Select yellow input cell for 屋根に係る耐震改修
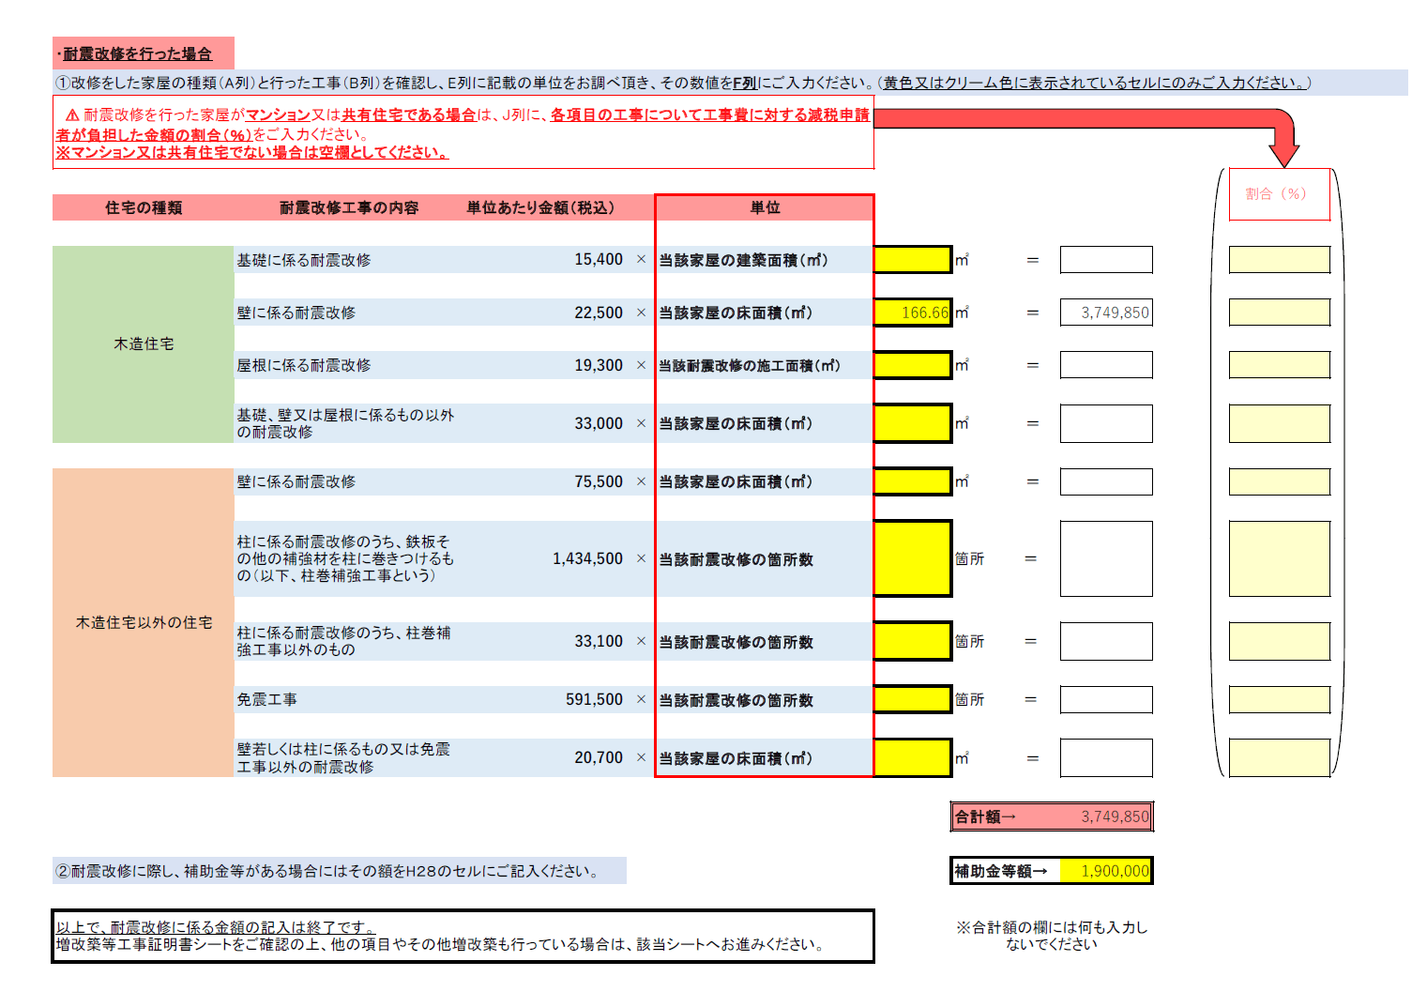 pyautogui.click(x=912, y=365)
